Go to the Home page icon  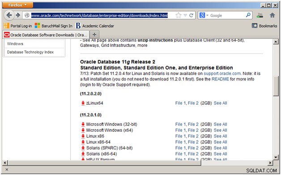click(272, 15)
